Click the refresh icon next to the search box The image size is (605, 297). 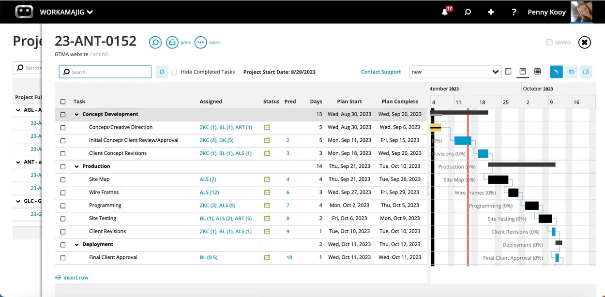point(162,72)
